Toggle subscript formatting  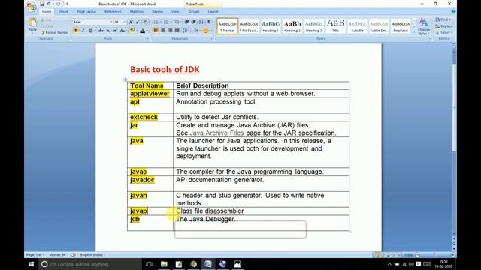pos(108,31)
